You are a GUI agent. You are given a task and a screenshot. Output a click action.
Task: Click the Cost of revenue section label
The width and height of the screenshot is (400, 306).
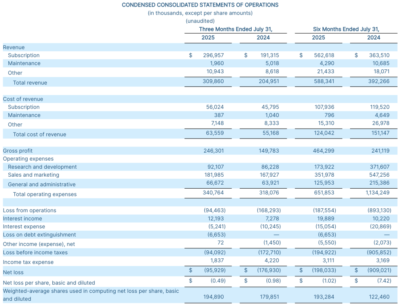pyautogui.click(x=23, y=99)
